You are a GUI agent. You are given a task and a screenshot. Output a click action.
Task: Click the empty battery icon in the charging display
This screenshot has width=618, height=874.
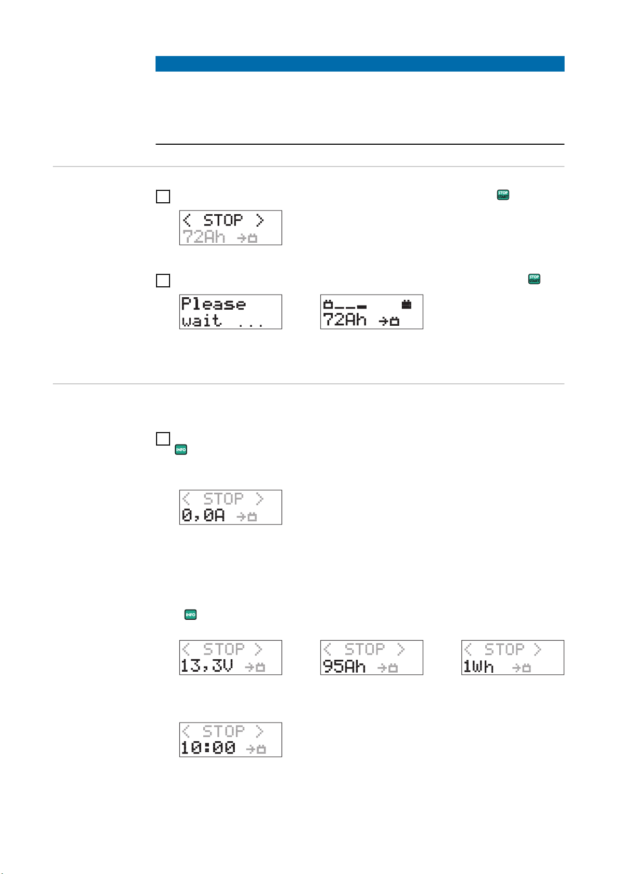pyautogui.click(x=328, y=304)
